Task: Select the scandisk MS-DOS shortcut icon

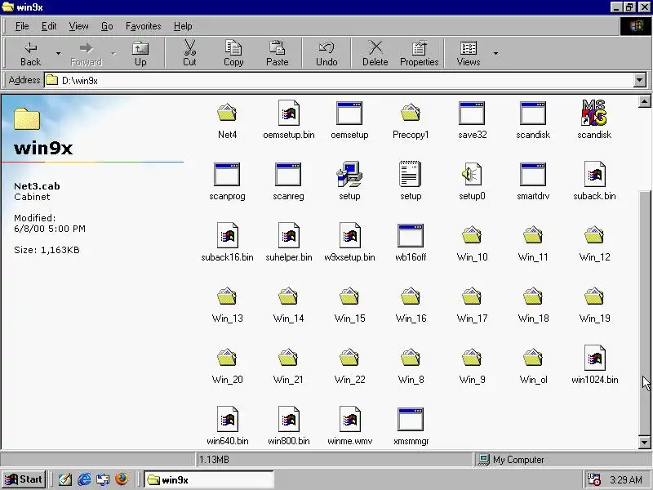Action: point(594,113)
